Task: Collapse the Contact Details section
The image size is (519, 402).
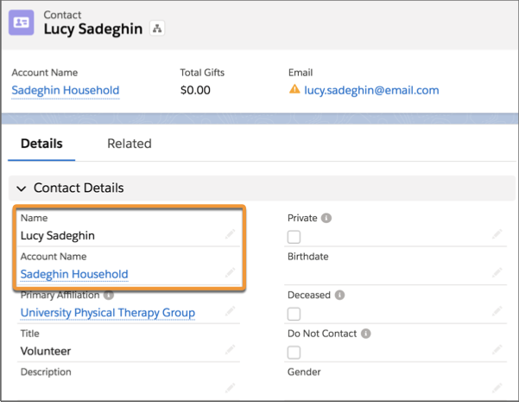Action: (22, 188)
